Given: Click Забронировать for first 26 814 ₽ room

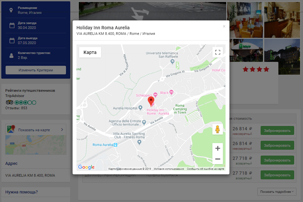Looking at the screenshot, I should coord(277,131).
